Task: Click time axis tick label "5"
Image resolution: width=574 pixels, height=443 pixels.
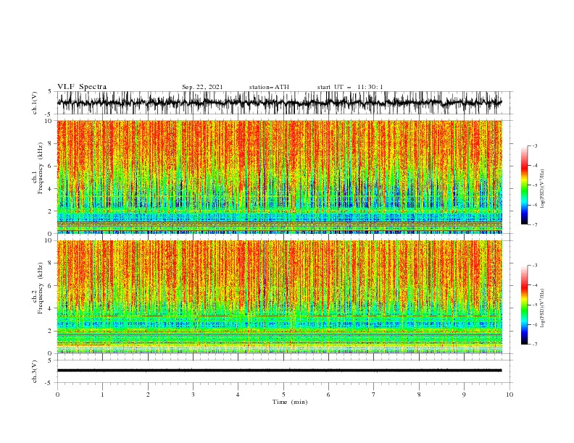Action: click(283, 395)
